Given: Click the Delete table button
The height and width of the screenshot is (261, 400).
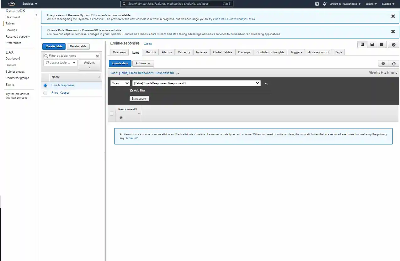Looking at the screenshot, I should [x=78, y=46].
